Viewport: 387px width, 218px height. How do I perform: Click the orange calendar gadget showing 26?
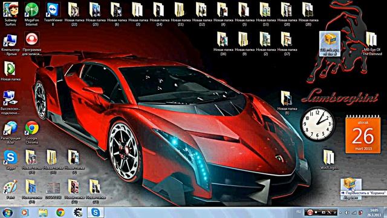pyautogui.click(x=363, y=134)
